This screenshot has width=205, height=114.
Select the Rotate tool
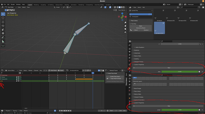click(3, 26)
